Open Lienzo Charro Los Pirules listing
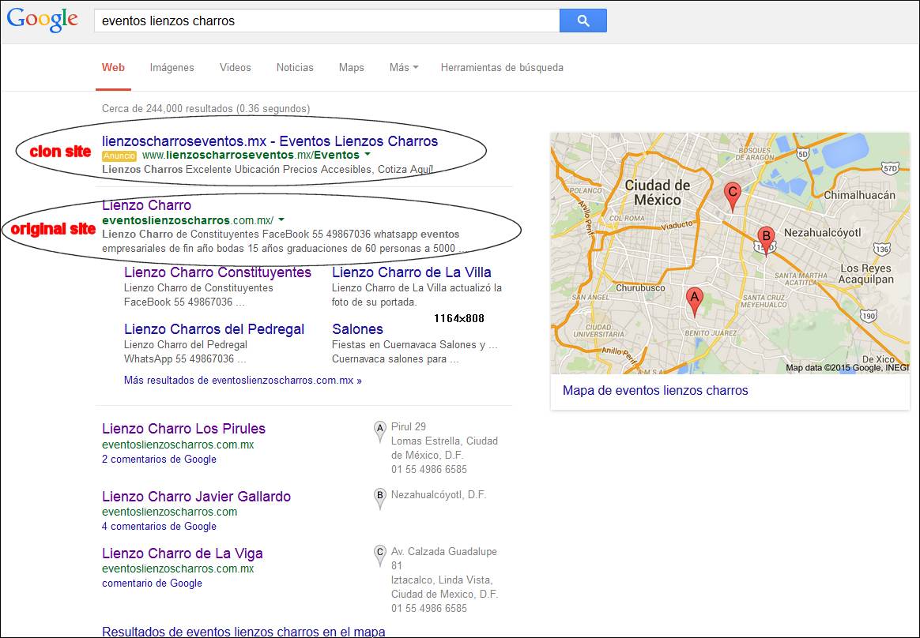 click(x=183, y=429)
